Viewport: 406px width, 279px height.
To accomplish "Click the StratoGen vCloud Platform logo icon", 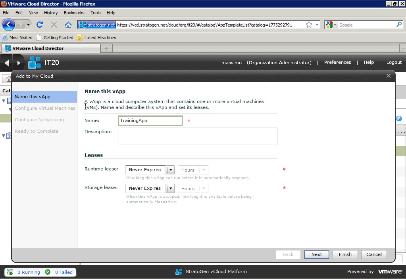I will [179, 271].
